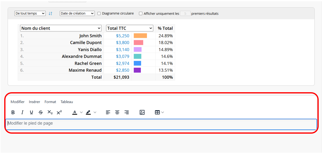Open the Format menu
322x153 pixels.
pos(50,102)
